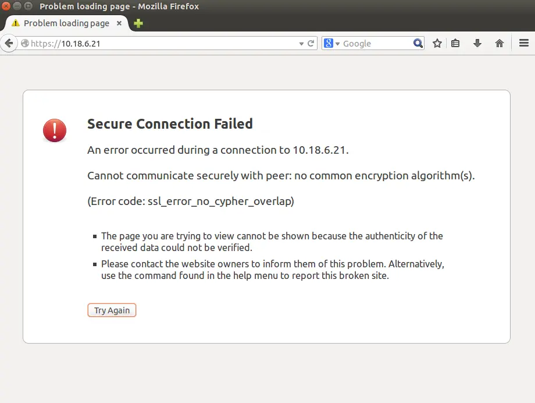
Task: Open the Google search engine dropdown
Action: (x=331, y=44)
